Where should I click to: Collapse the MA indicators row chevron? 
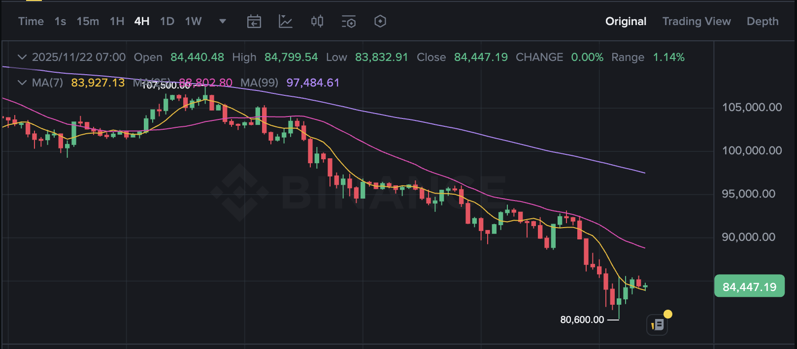(x=22, y=83)
